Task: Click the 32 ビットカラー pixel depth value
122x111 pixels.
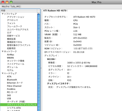Action: tap(82, 66)
